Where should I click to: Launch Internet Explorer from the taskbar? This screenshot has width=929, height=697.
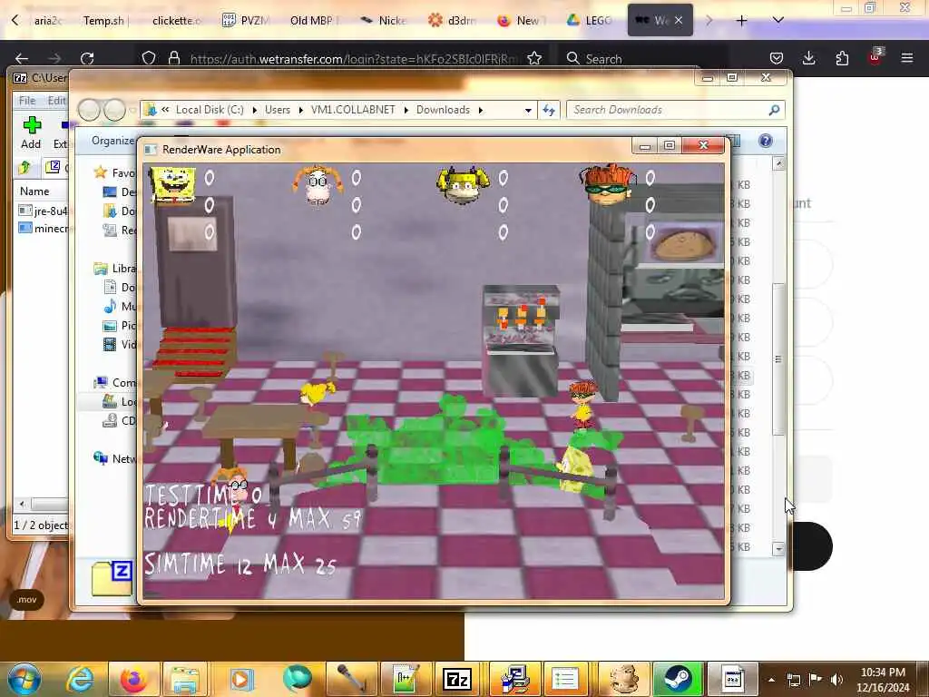coord(80,679)
